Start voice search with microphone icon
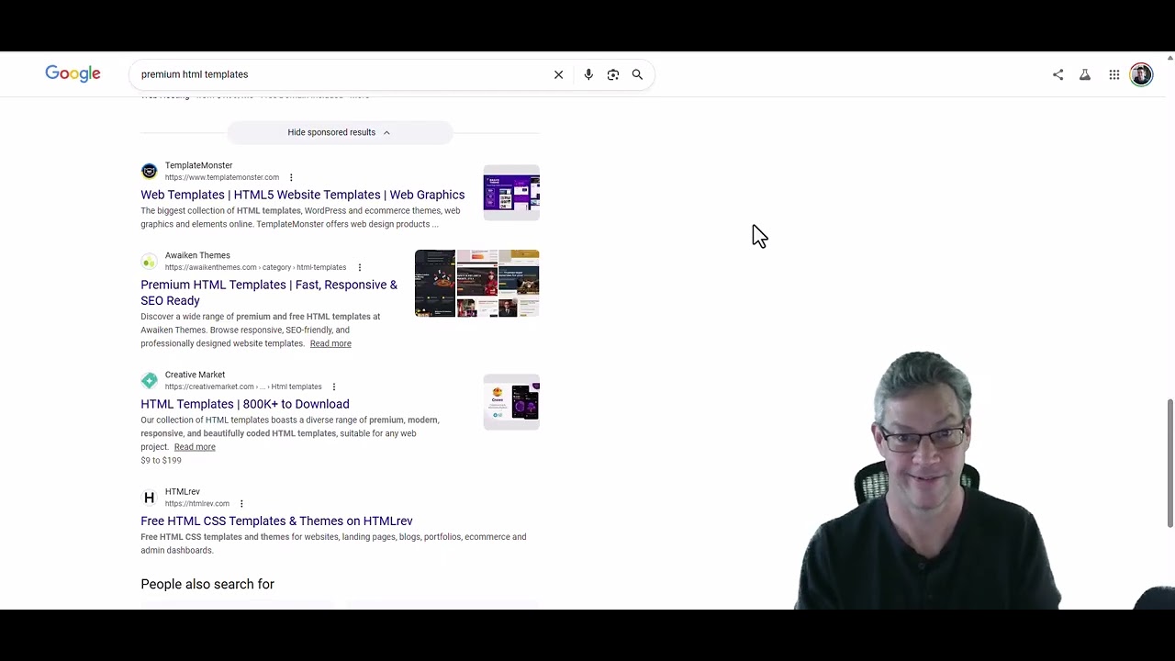1175x661 pixels. (588, 74)
